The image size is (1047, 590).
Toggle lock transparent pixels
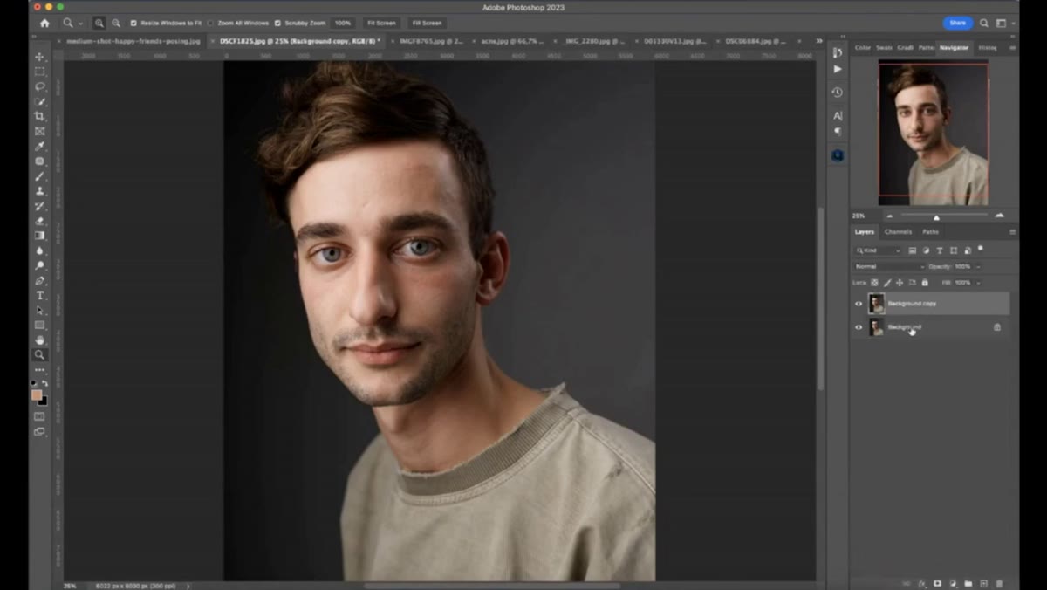[x=874, y=283]
